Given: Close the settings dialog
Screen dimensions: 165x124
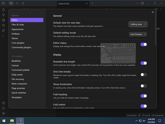Looking at the screenshot, I should pyautogui.click(x=153, y=12).
